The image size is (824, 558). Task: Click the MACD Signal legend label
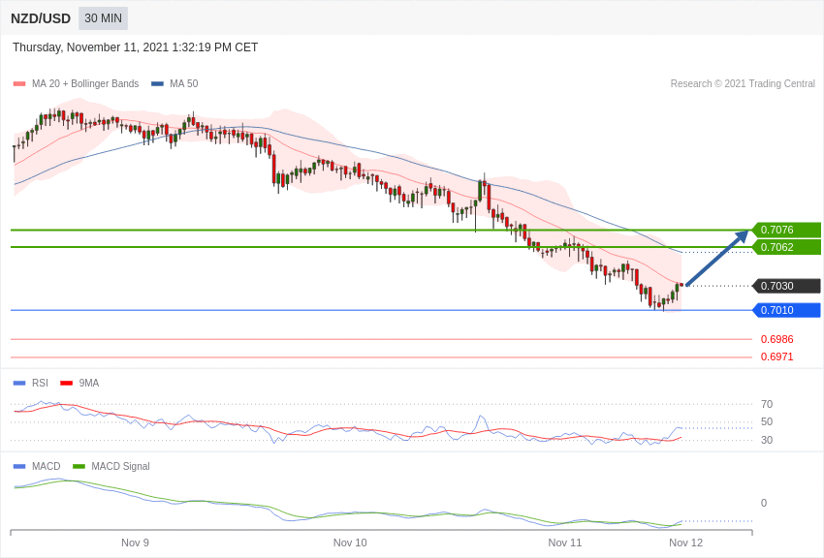click(120, 467)
